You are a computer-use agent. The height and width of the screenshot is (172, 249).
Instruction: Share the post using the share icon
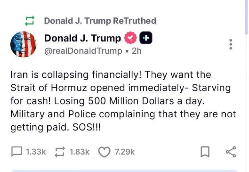pos(231,152)
